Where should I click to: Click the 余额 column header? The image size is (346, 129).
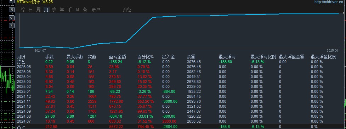tap(191, 57)
